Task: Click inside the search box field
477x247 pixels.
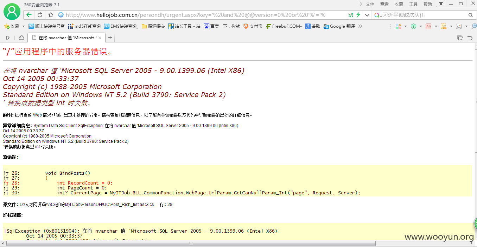Action: coord(424,15)
